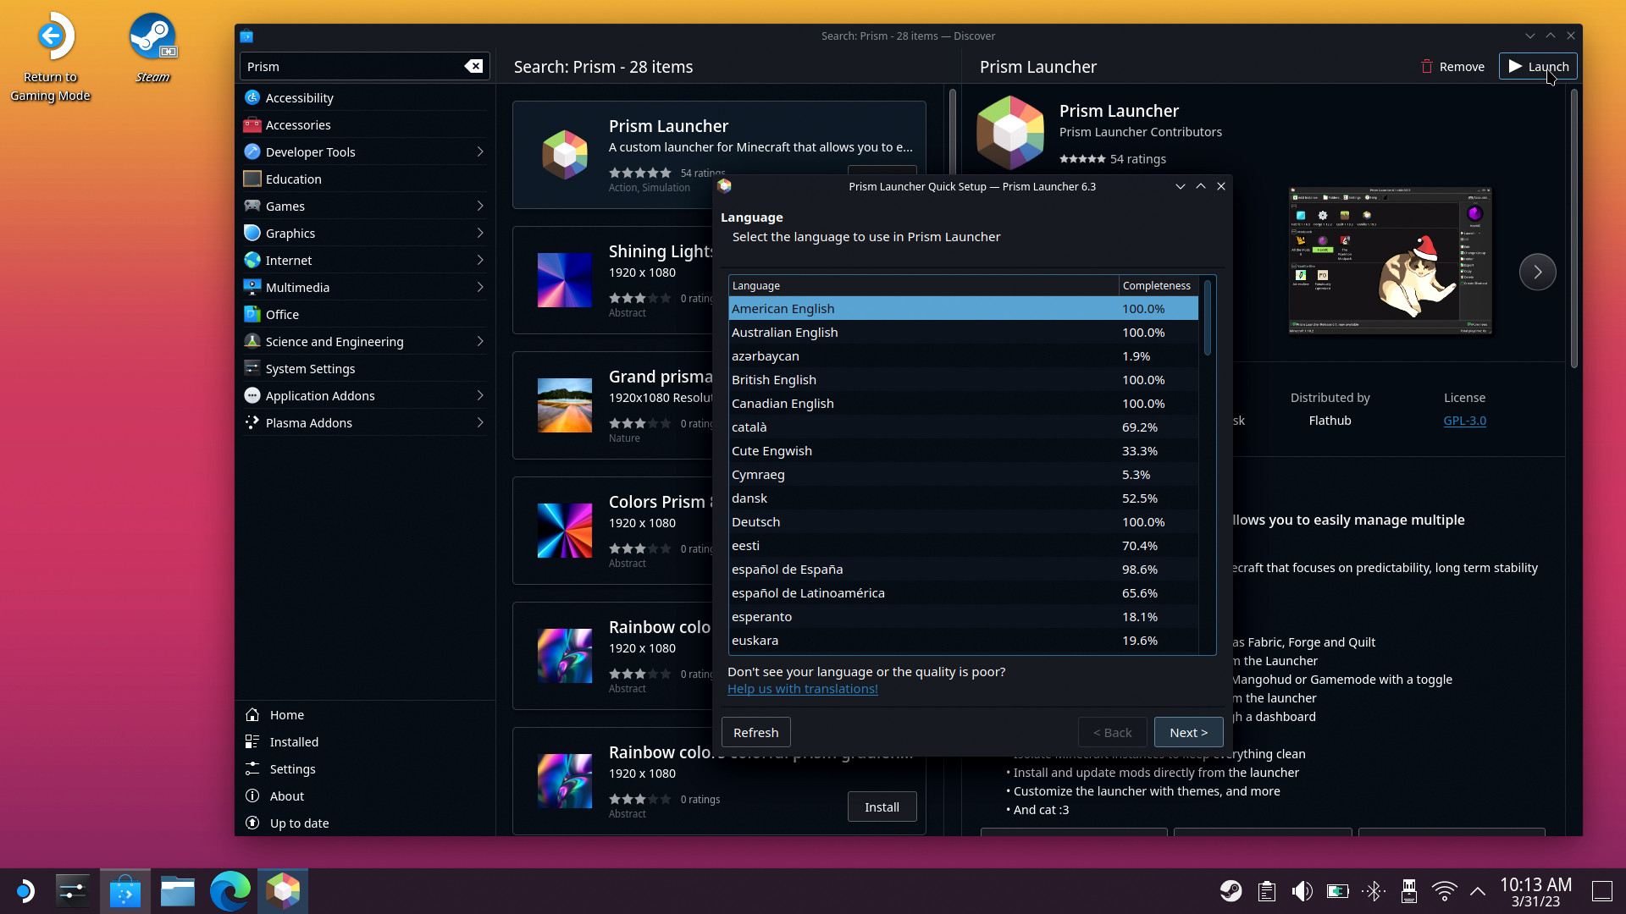Expand the Plasma Addons in sidebar

[x=480, y=423]
